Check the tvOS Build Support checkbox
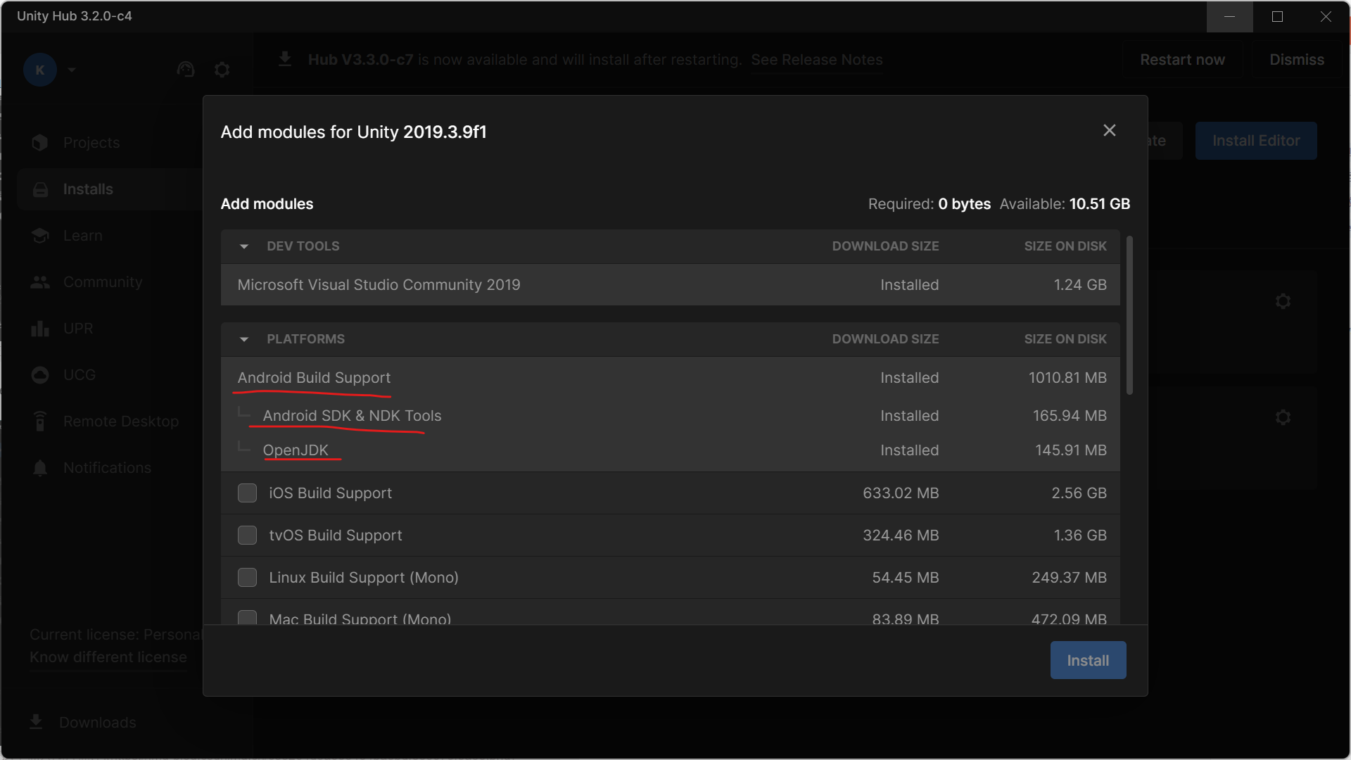Viewport: 1351px width, 760px height. tap(247, 535)
